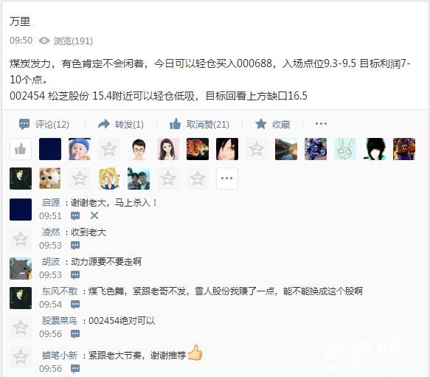Reply to 东风不散's comment via the bubble icon
The width and height of the screenshot is (430, 377).
tap(75, 304)
